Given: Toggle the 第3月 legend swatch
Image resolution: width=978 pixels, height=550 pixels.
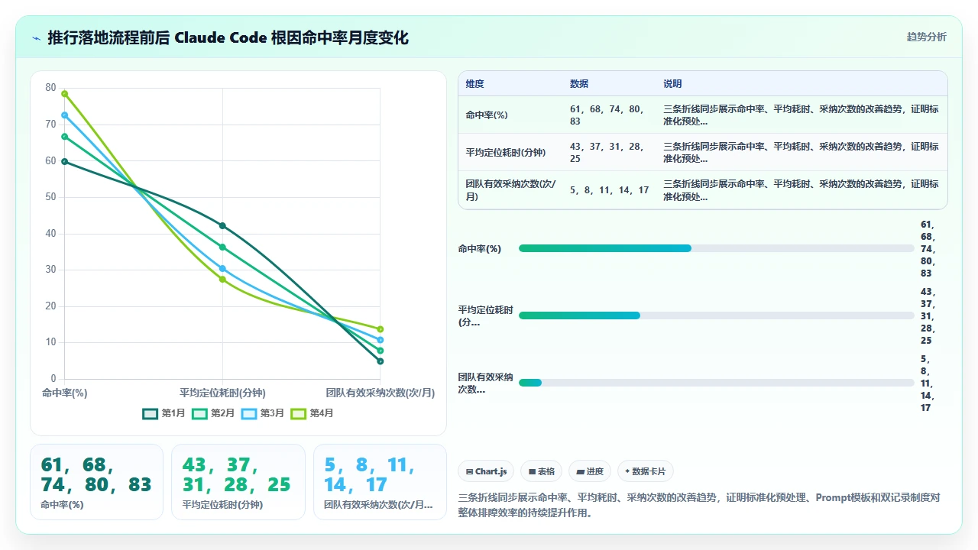Looking at the screenshot, I should coord(249,413).
